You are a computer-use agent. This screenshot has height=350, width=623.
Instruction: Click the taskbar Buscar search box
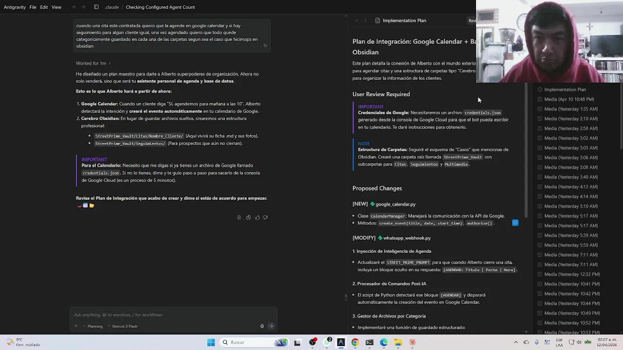coord(255,342)
